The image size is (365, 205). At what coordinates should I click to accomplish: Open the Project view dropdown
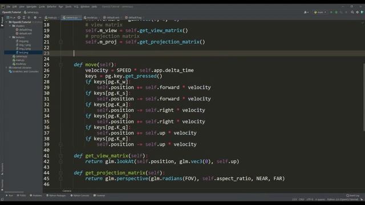[11, 18]
